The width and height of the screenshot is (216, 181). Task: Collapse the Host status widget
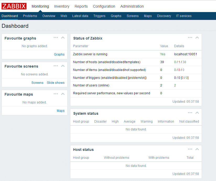[x=197, y=149]
